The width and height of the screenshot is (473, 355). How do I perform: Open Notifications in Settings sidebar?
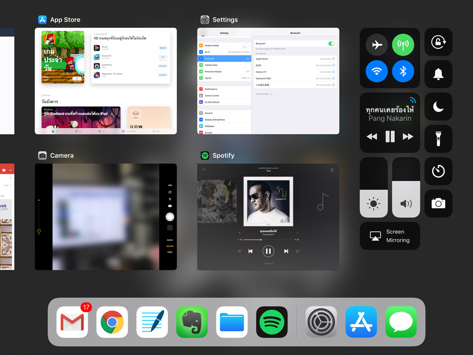click(224, 89)
